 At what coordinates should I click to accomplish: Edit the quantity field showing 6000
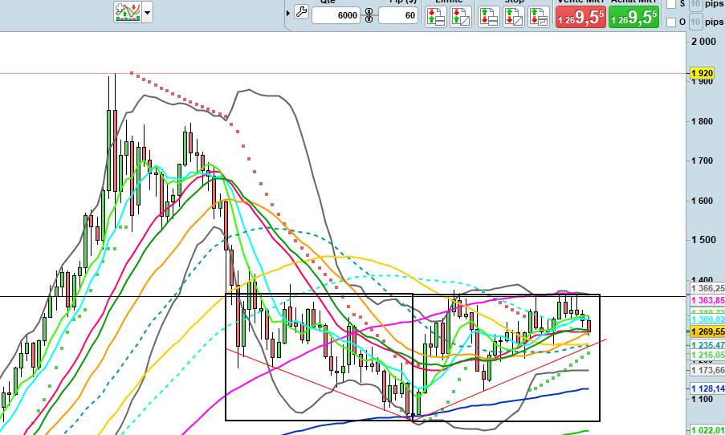(336, 15)
